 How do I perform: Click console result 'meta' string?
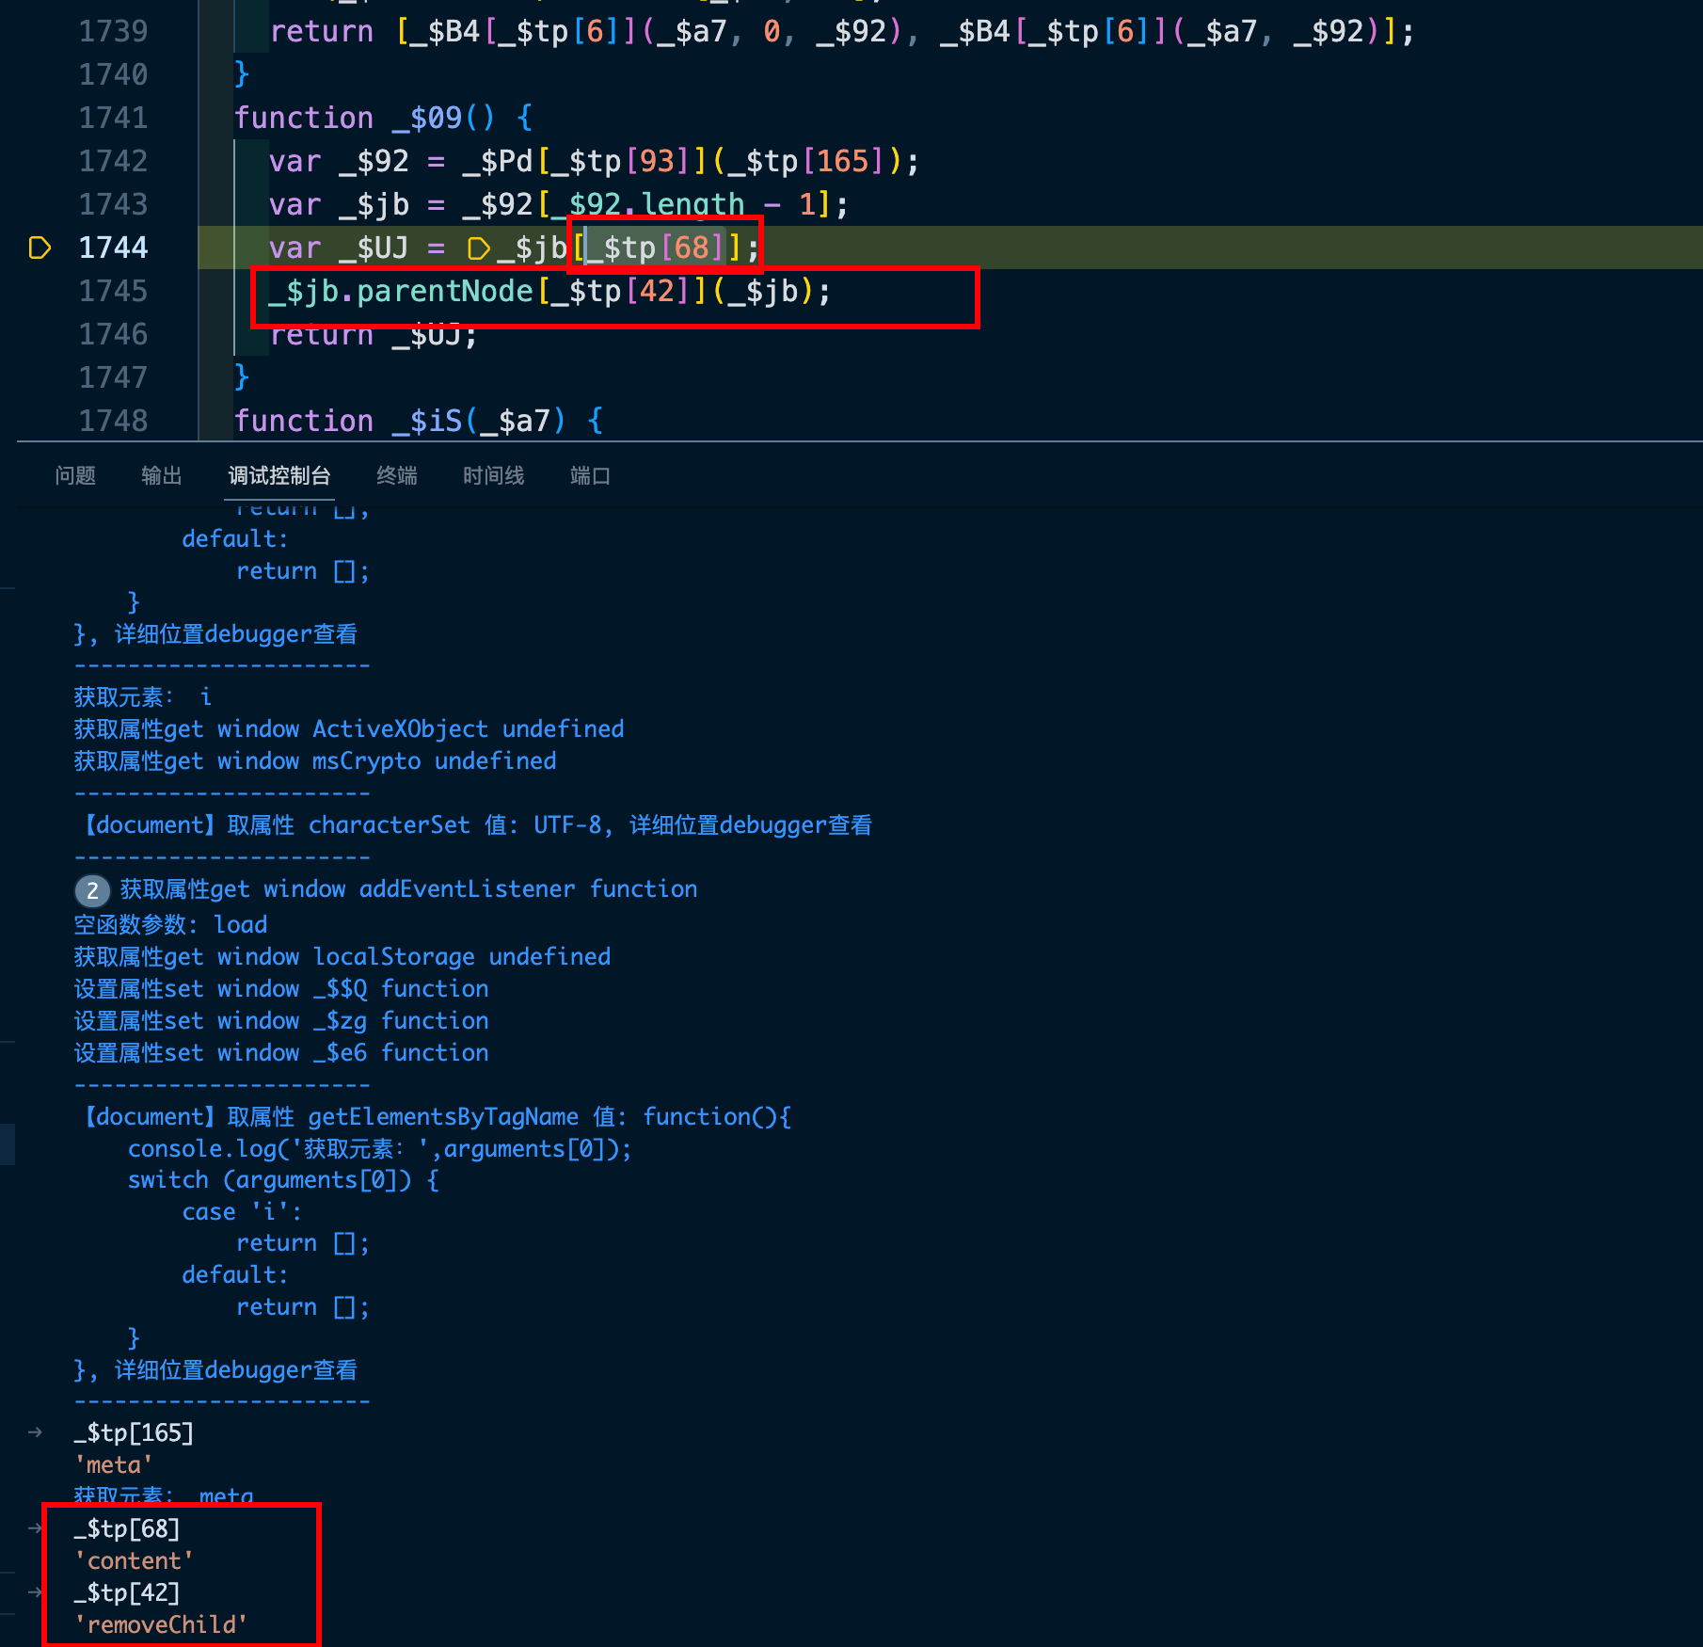click(113, 1465)
